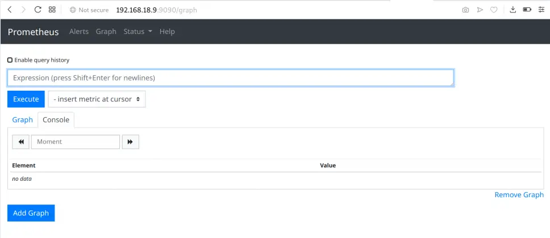Viewport: 550px width, 238px height.
Task: Expand the Status dropdown menu
Action: [x=137, y=32]
